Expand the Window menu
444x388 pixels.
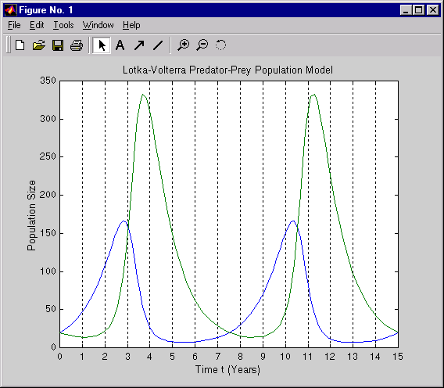coord(98,25)
